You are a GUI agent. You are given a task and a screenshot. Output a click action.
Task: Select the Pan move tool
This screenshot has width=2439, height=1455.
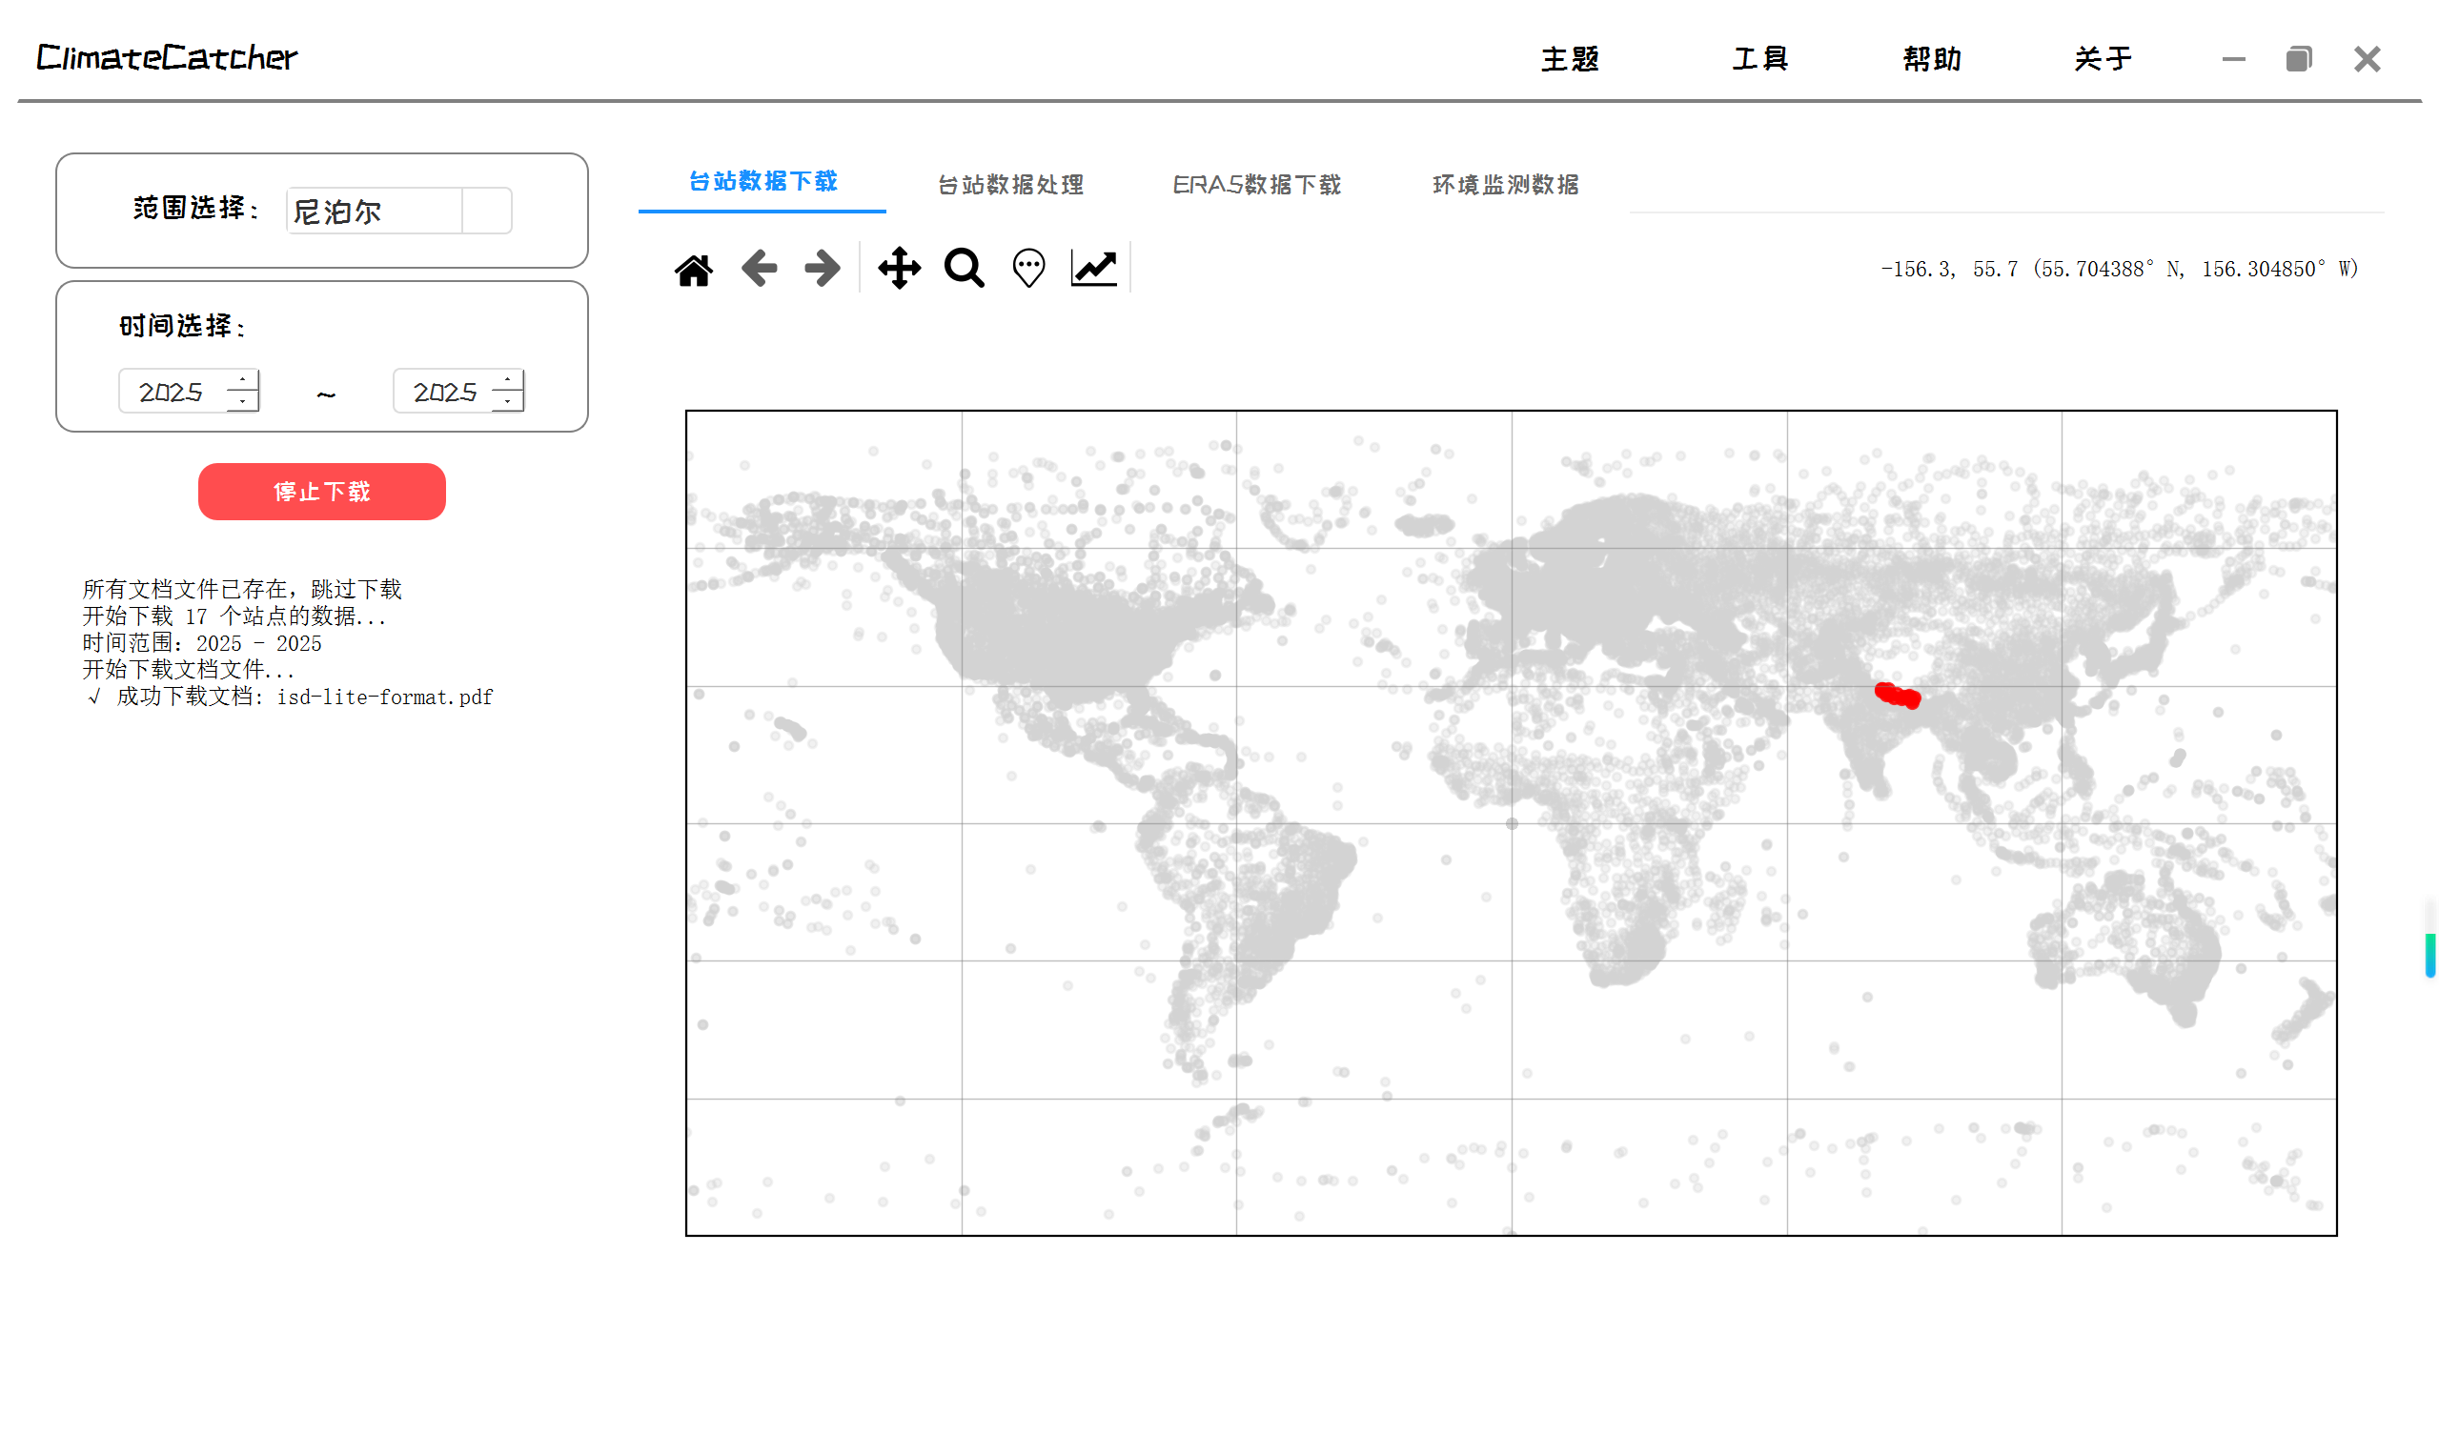click(899, 268)
